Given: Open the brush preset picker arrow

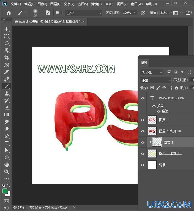Looking at the screenshot, I should [41, 13].
